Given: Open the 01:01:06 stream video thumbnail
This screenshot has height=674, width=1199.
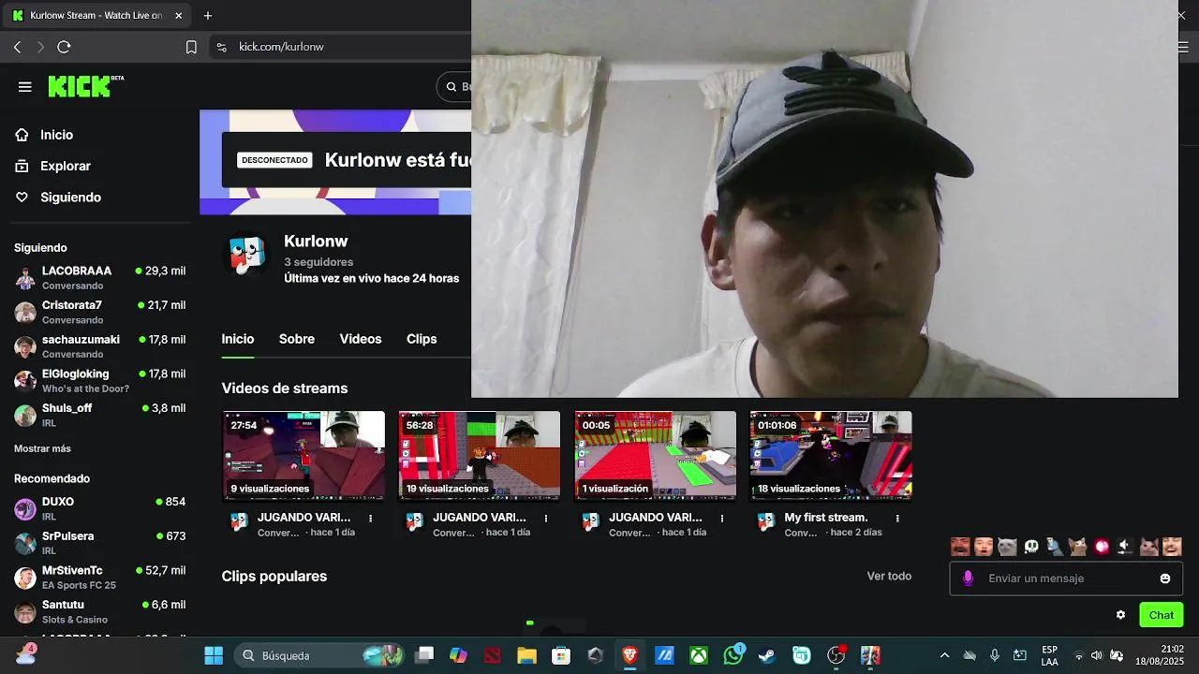Looking at the screenshot, I should pos(831,455).
